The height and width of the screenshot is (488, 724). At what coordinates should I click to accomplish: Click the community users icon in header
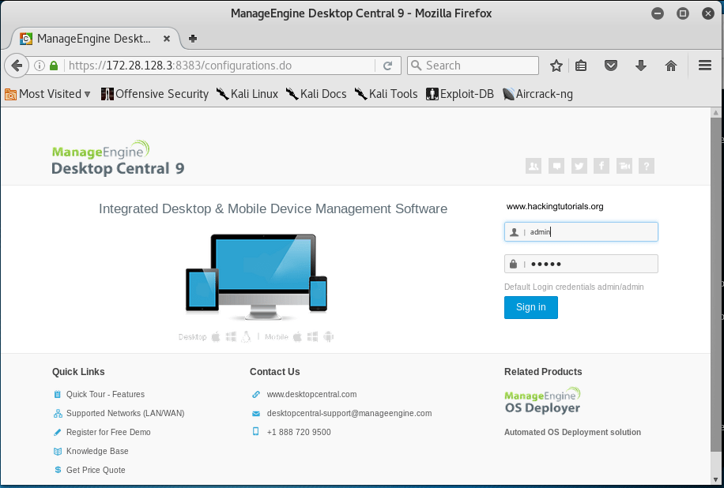pyautogui.click(x=534, y=166)
